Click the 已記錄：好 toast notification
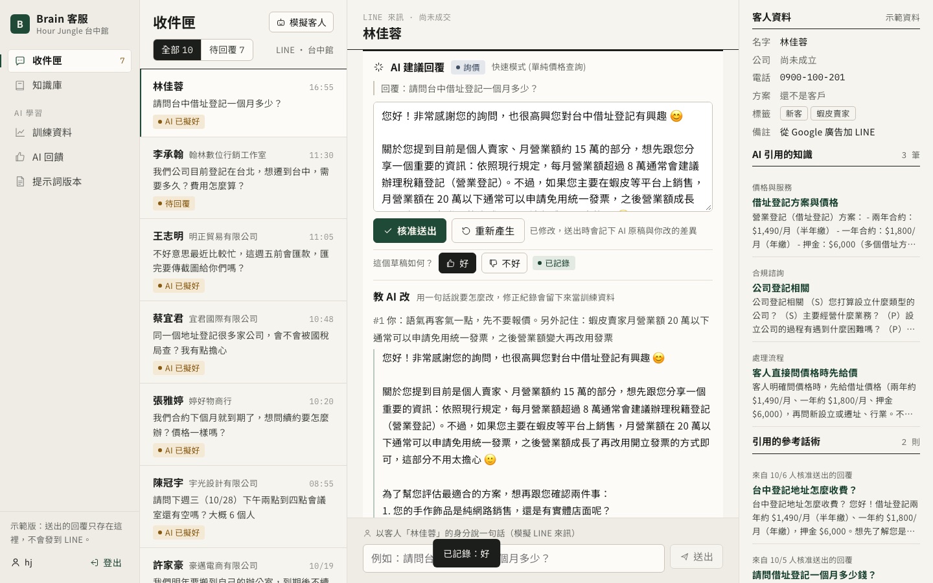This screenshot has height=583, width=933. coord(466,553)
